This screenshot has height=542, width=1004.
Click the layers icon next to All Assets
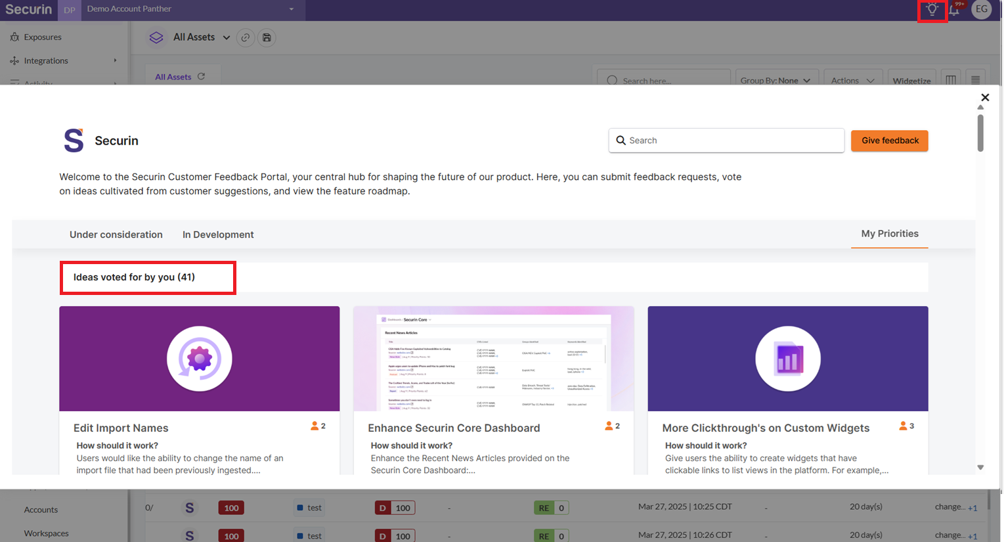(x=156, y=37)
